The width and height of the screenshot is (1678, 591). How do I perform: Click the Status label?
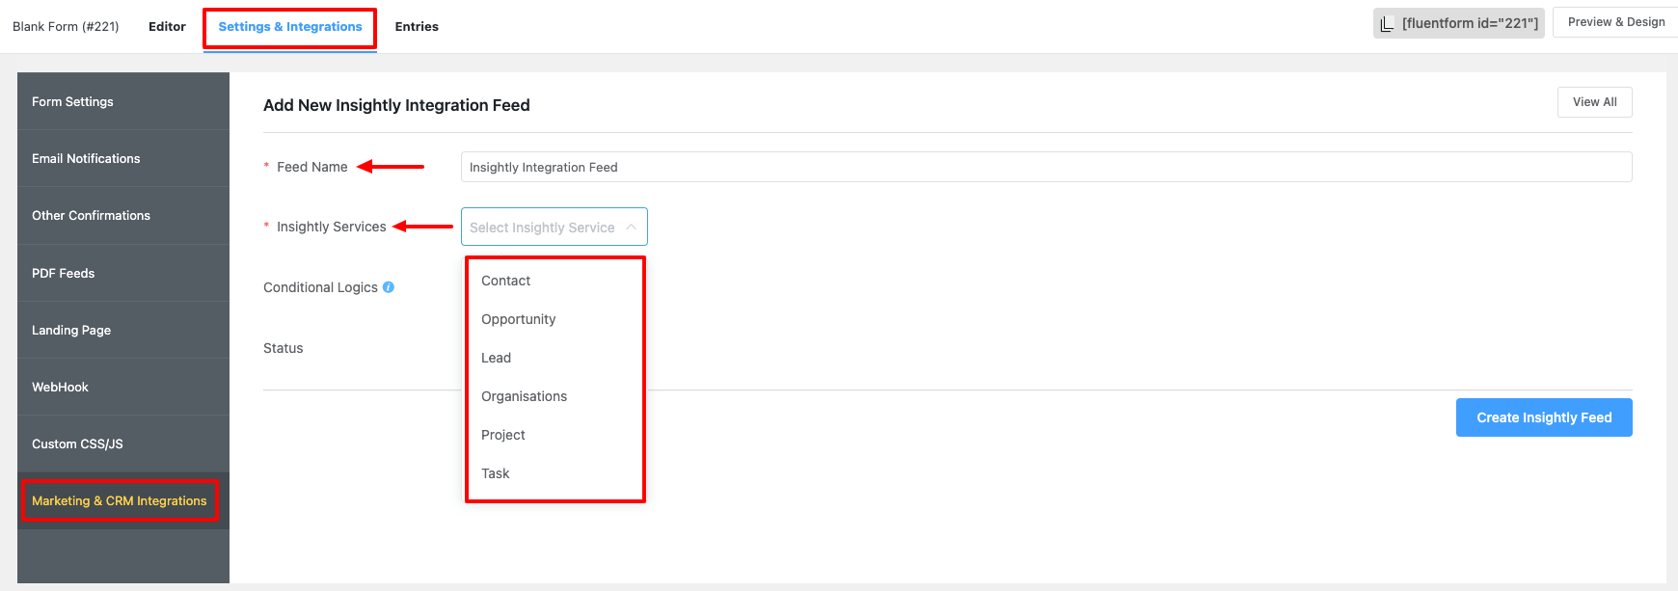click(284, 348)
